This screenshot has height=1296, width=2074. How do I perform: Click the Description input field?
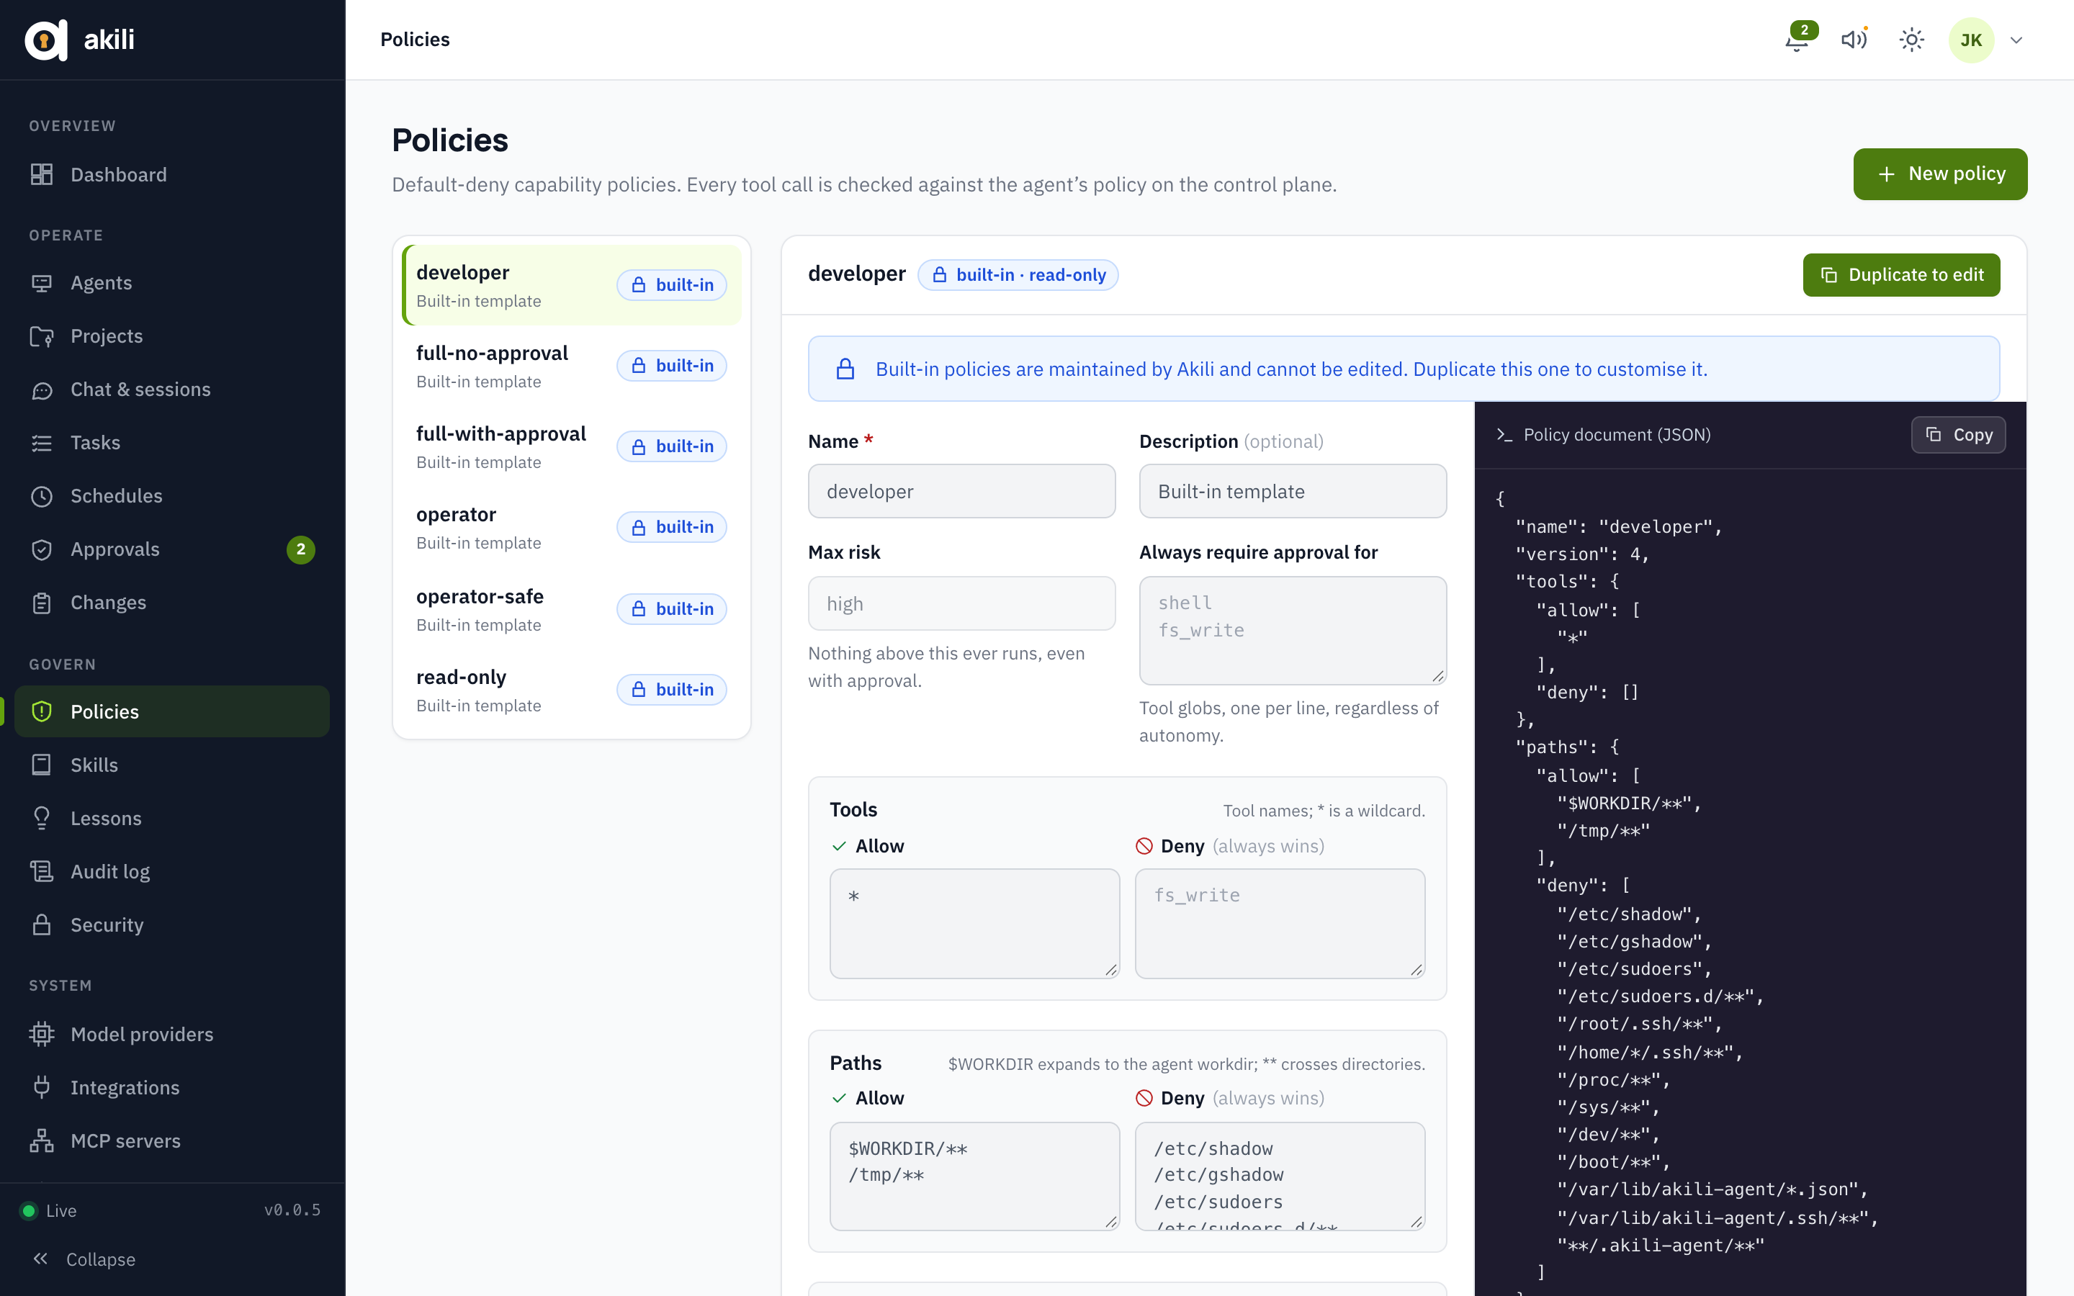point(1293,491)
